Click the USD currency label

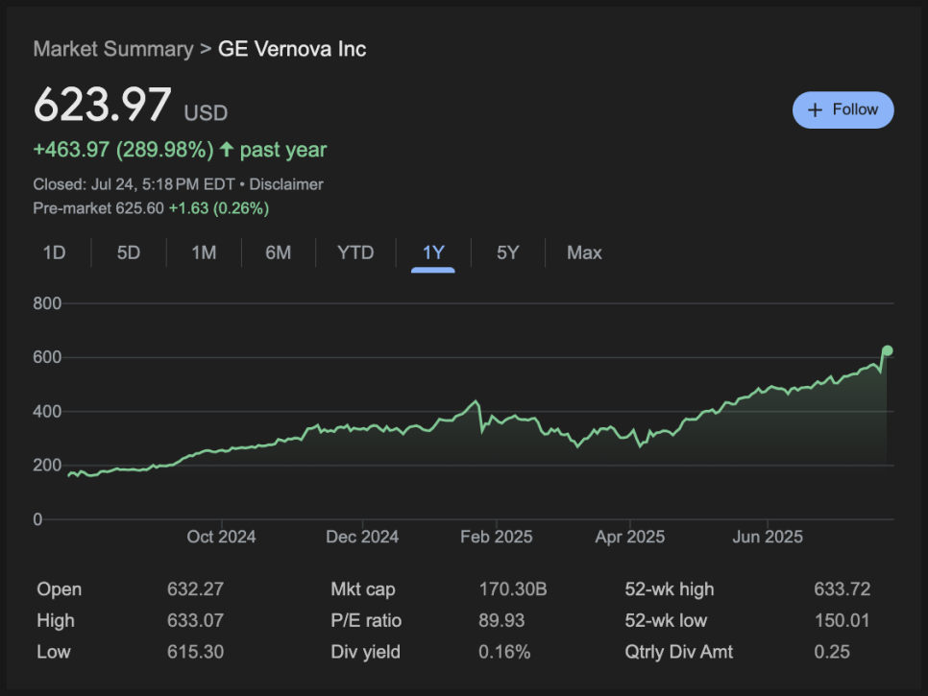[x=206, y=113]
